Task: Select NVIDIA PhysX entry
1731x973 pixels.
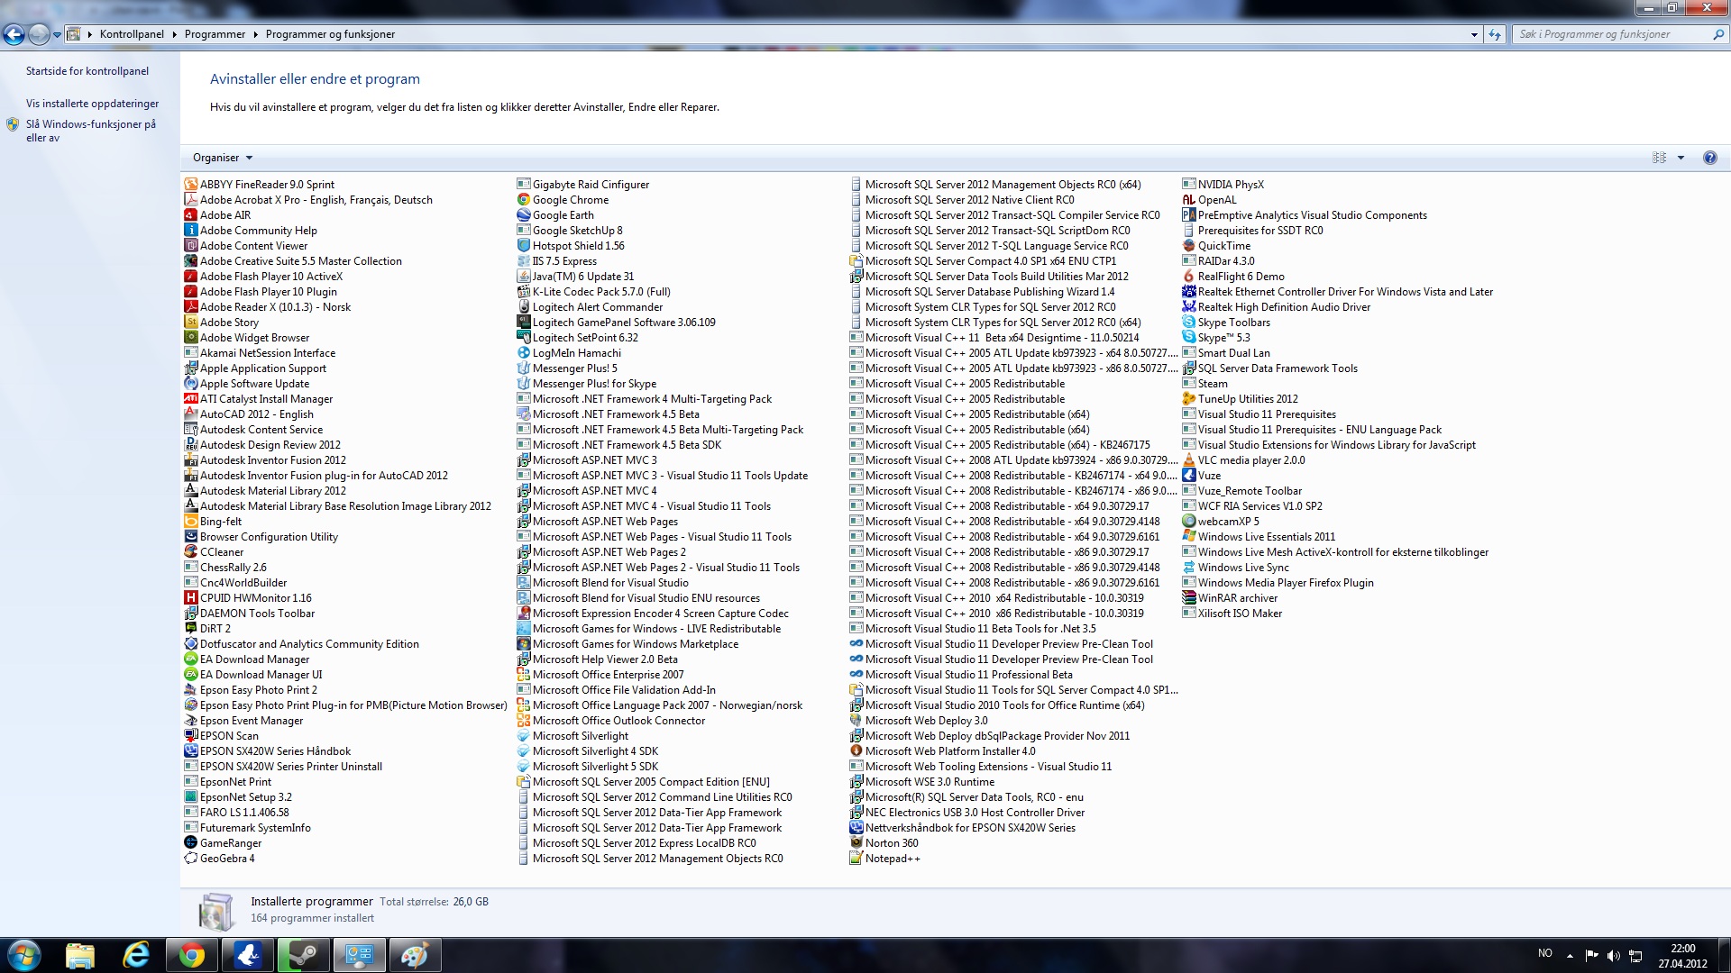Action: point(1223,185)
